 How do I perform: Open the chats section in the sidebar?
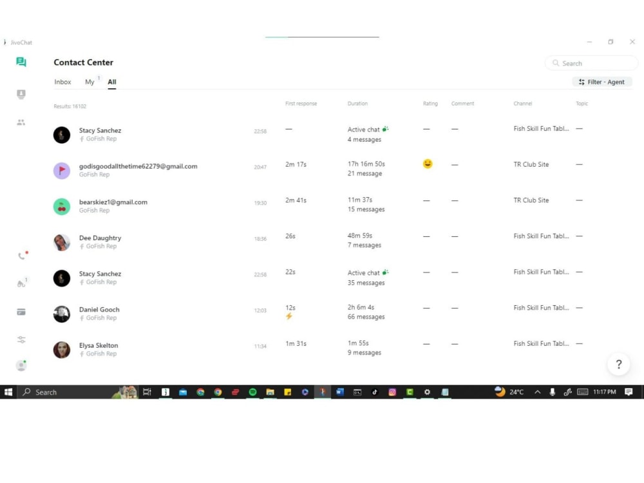pyautogui.click(x=21, y=62)
